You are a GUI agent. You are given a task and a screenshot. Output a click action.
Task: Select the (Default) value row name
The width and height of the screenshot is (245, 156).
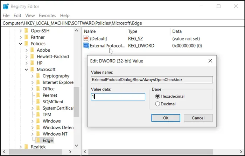(x=98, y=39)
